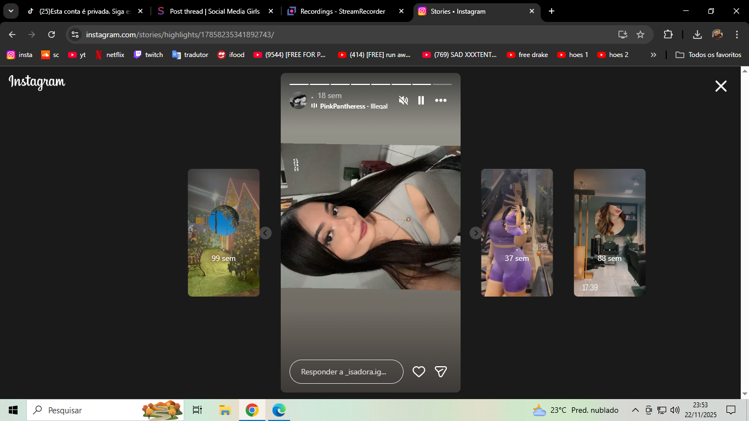Open Chrome downloads icon

coord(697,35)
